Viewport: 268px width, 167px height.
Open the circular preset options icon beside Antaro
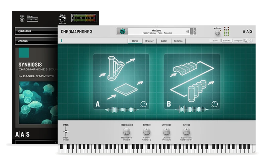pyautogui.click(x=188, y=31)
